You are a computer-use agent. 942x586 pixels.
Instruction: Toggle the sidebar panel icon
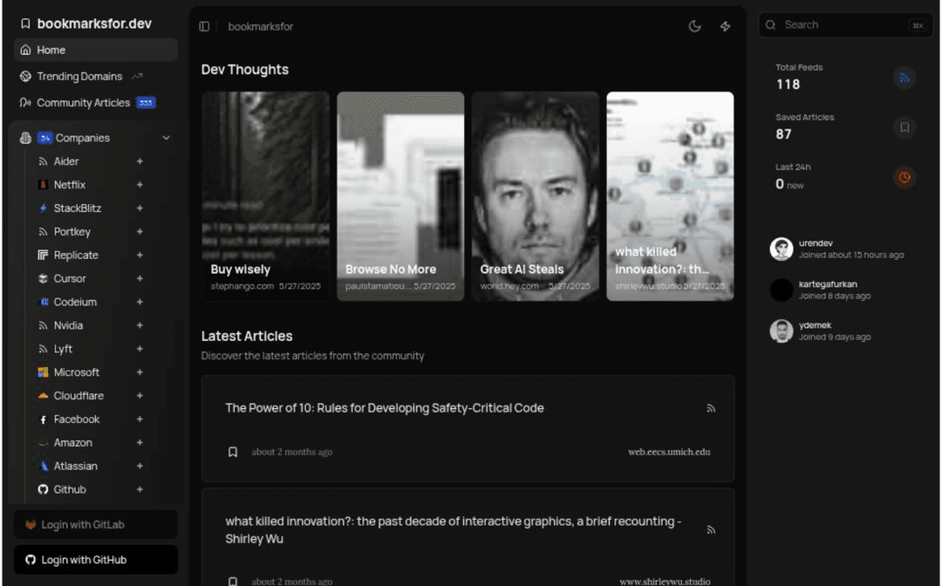[204, 26]
